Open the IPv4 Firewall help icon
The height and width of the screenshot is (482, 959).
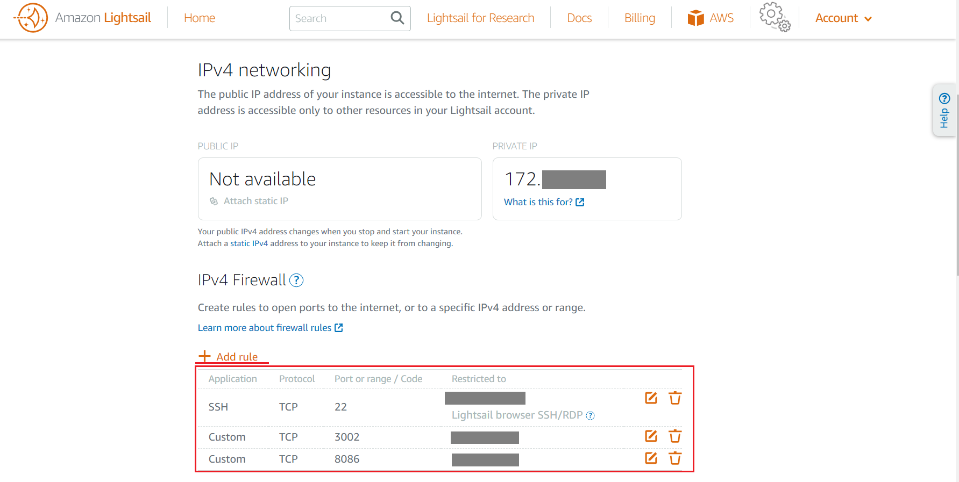(x=296, y=280)
